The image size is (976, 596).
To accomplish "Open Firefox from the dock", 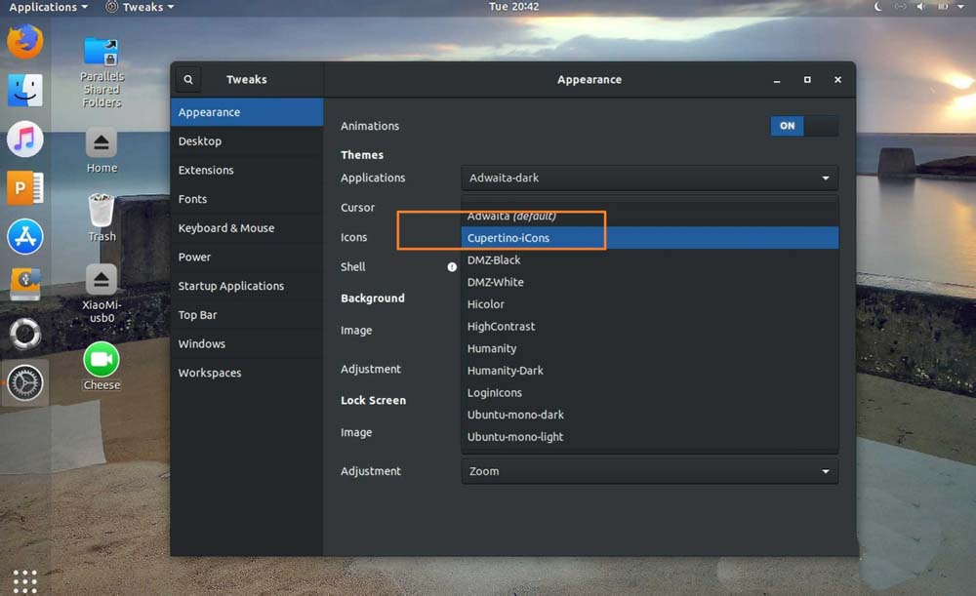I will 25,42.
